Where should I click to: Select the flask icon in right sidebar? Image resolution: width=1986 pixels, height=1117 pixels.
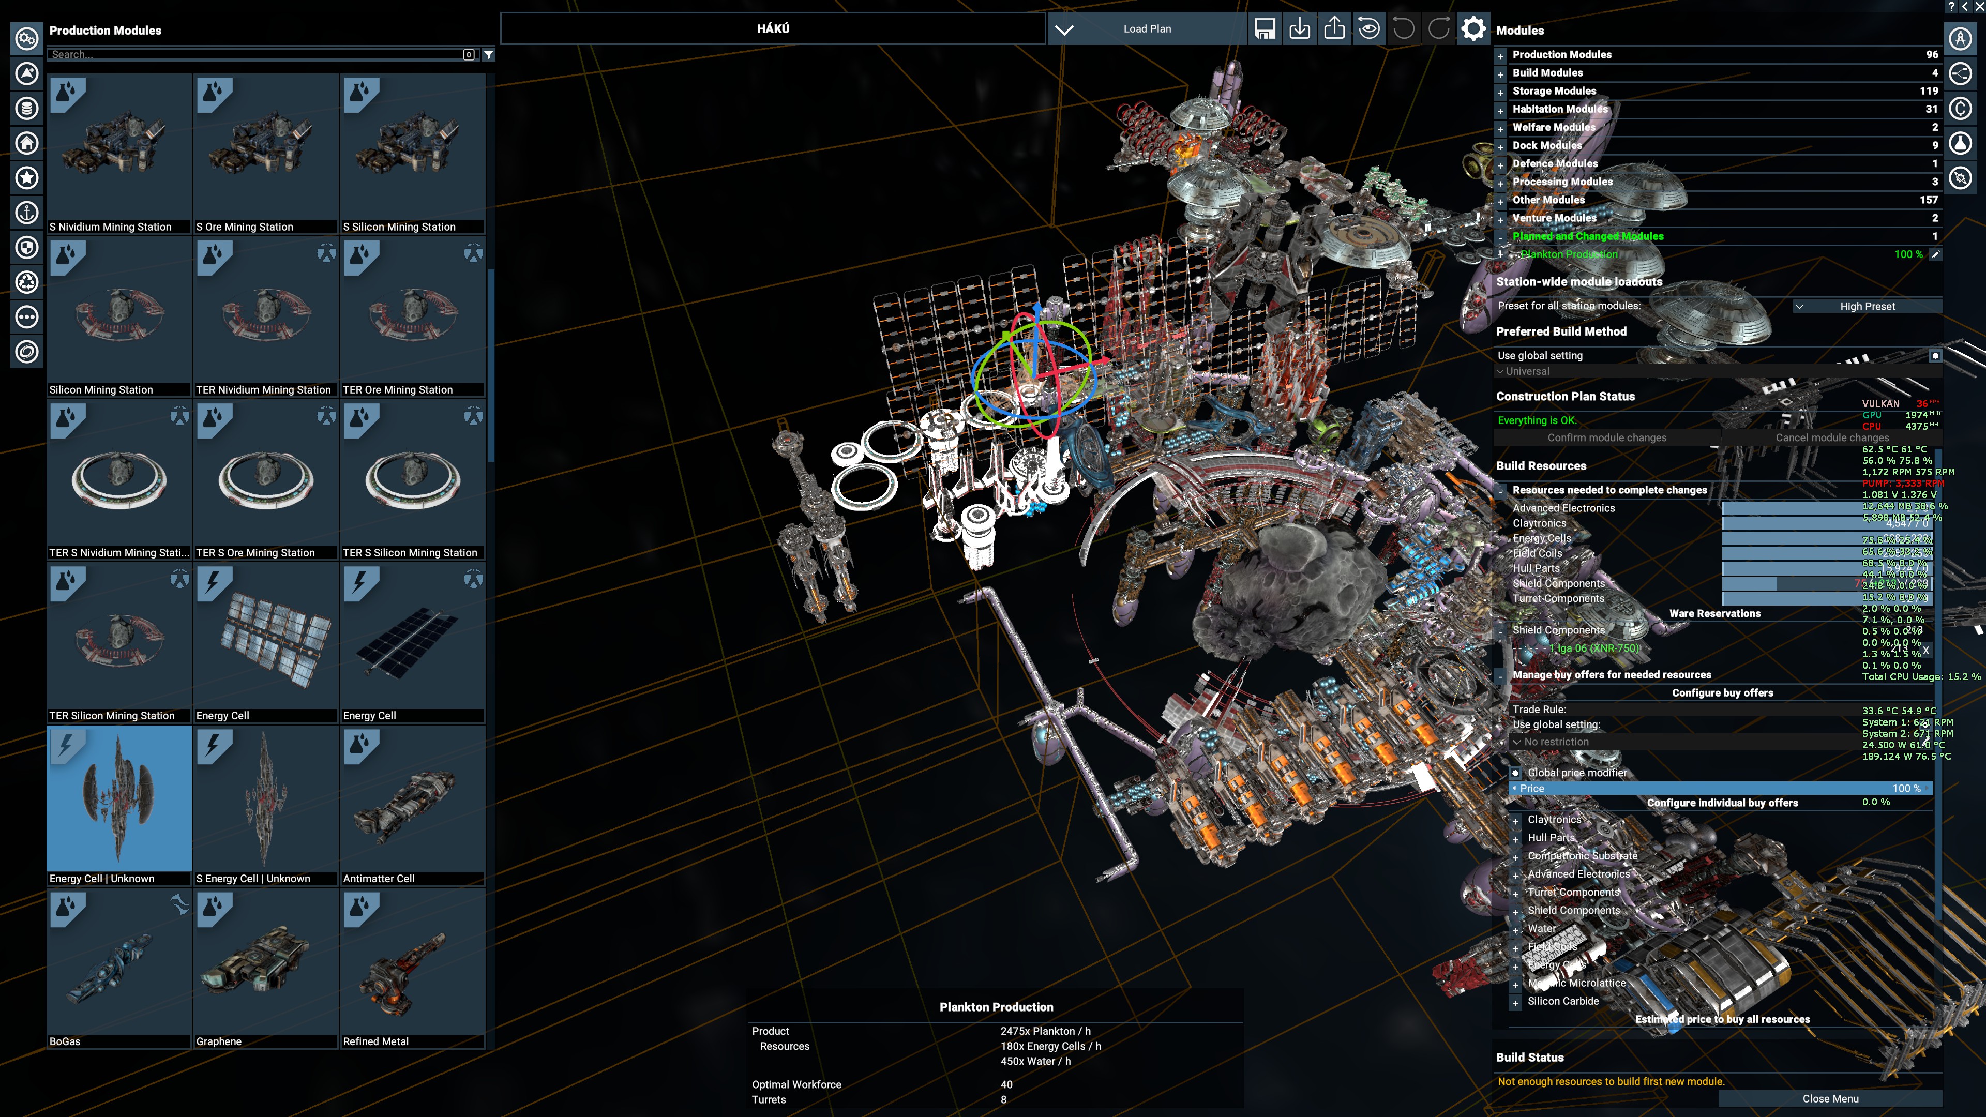coord(1961,143)
